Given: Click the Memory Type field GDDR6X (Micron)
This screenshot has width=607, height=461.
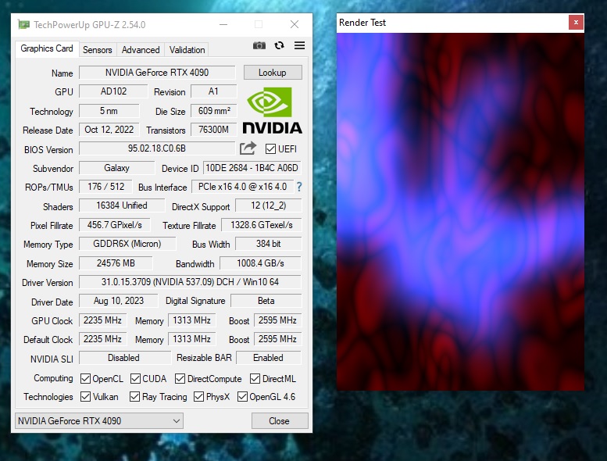Looking at the screenshot, I should pos(127,244).
